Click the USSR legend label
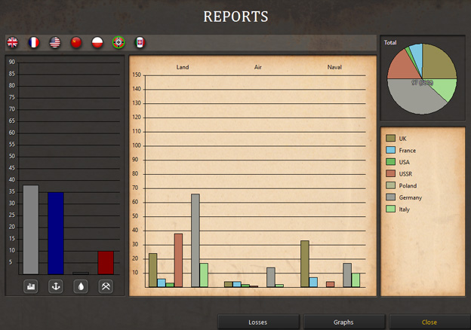This screenshot has height=330, width=471. point(405,174)
